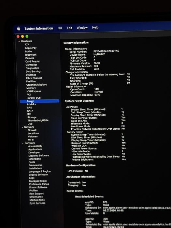The image size is (171, 228).
Task: Select Language & Region in the sidebar
Action: coord(40,171)
